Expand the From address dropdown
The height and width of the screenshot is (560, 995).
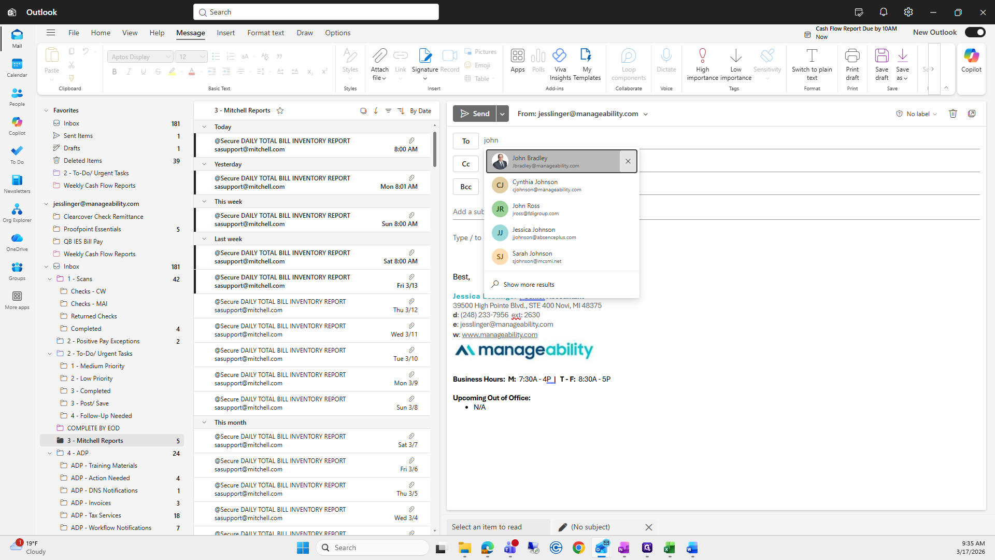coord(646,114)
